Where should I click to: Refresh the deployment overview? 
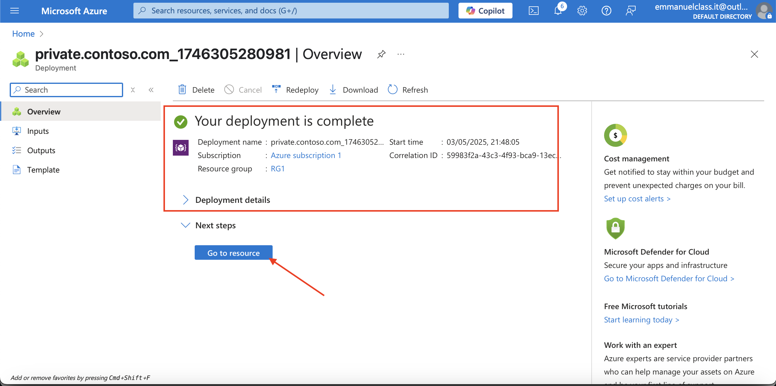tap(408, 90)
